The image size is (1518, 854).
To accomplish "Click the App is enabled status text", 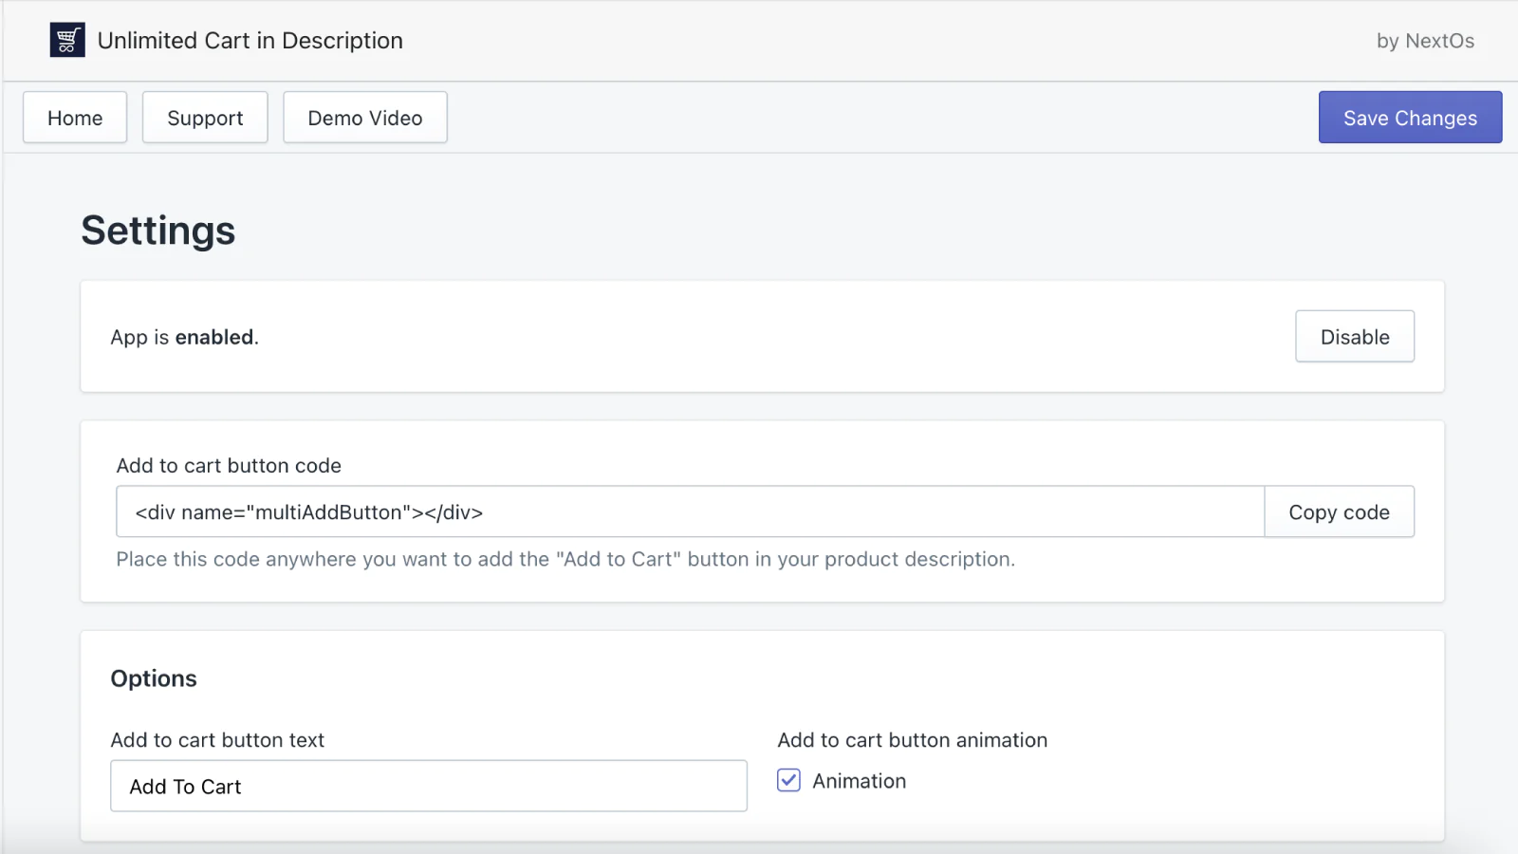I will 184,338.
